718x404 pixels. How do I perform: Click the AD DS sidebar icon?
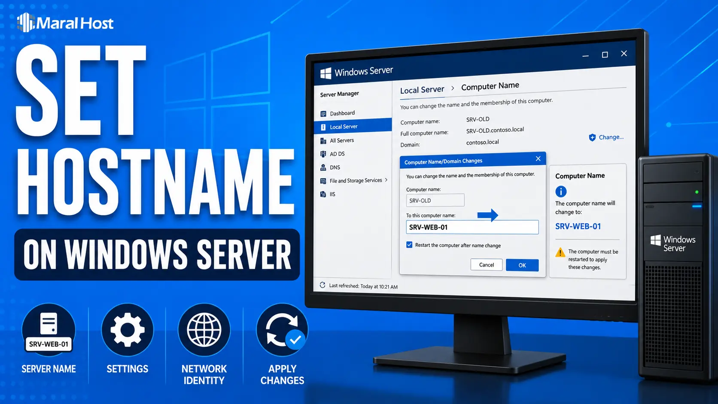coord(323,154)
